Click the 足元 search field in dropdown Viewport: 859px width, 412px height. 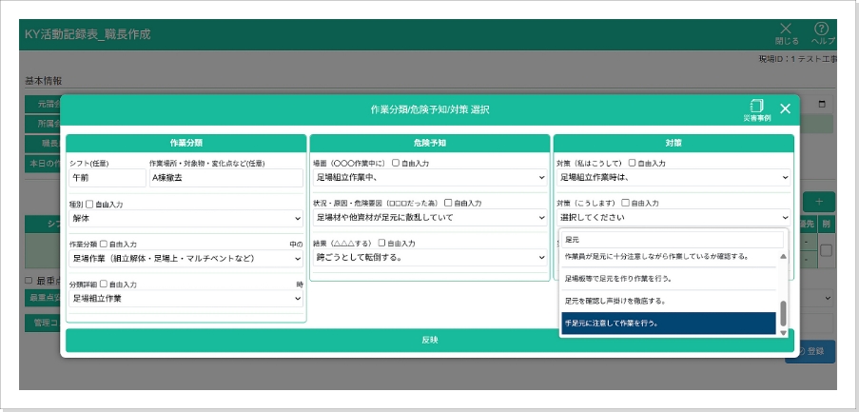[x=672, y=240]
